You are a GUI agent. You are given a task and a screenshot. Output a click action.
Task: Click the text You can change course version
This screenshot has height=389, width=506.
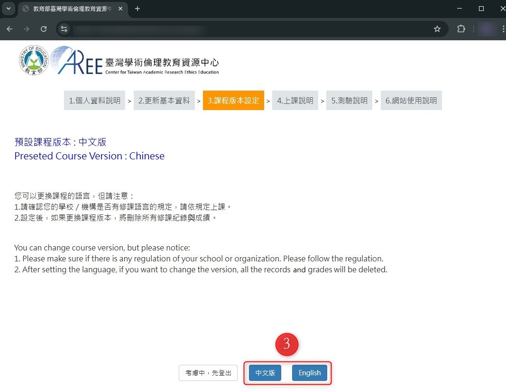click(x=102, y=248)
